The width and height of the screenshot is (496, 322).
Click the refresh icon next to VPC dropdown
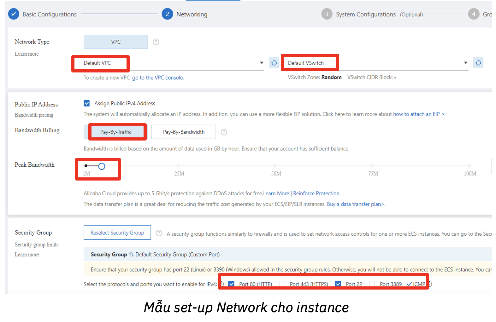274,63
